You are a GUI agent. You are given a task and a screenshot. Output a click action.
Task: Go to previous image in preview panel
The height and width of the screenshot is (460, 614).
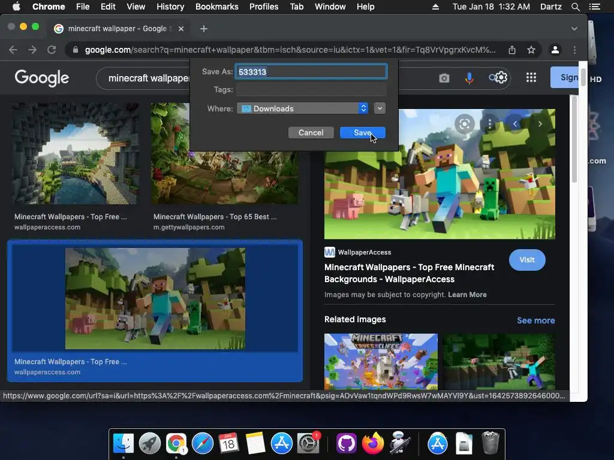[x=515, y=124]
